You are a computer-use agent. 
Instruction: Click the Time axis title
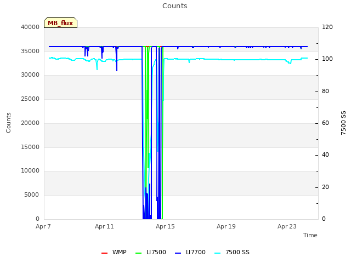point(310,235)
